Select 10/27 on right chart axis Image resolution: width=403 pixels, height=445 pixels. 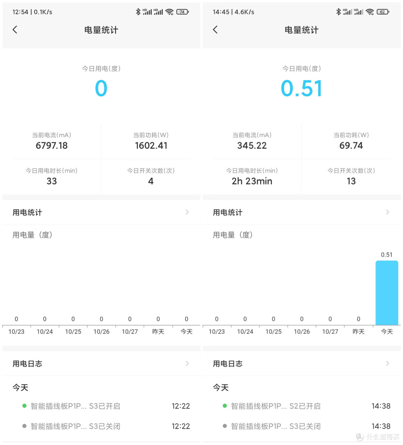click(330, 332)
